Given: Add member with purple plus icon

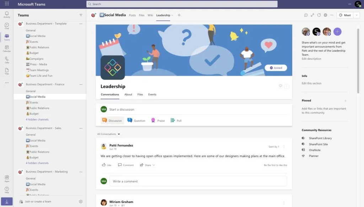Looking at the screenshot, I should [337, 32].
